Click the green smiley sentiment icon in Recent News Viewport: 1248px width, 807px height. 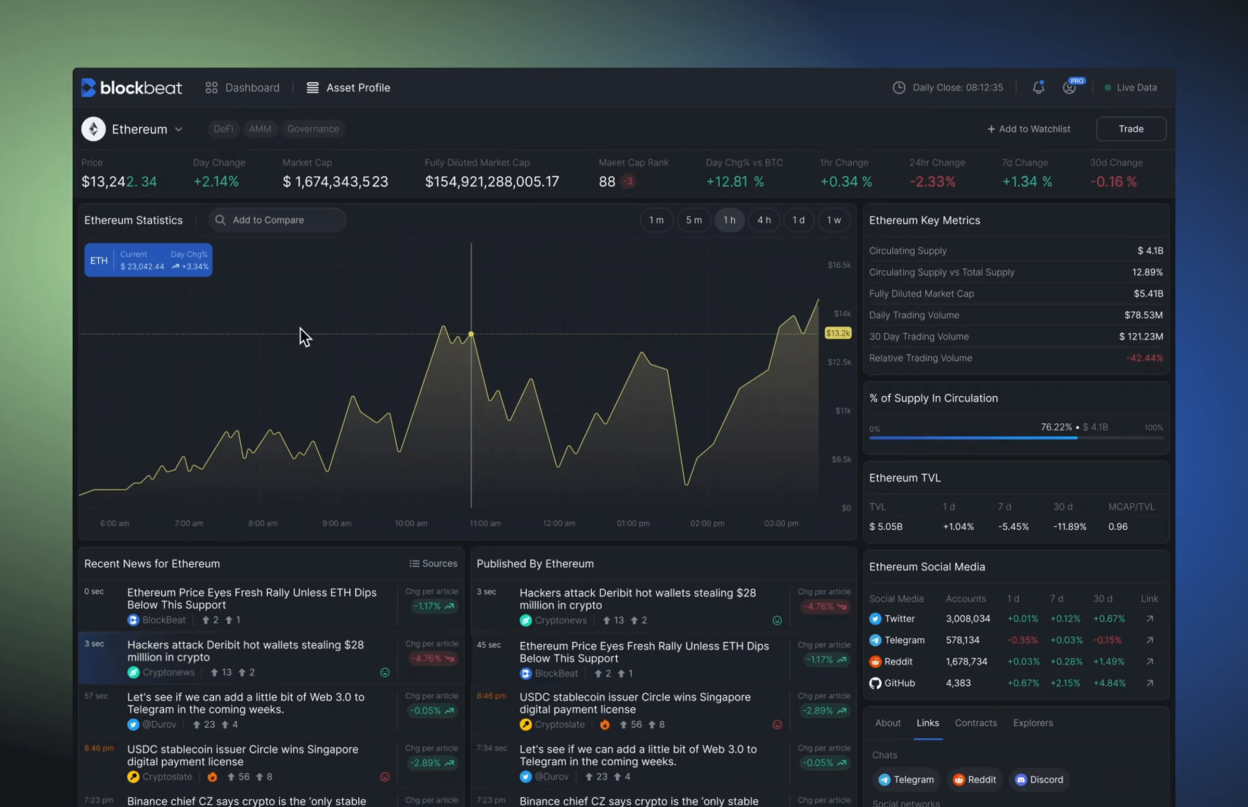point(385,672)
